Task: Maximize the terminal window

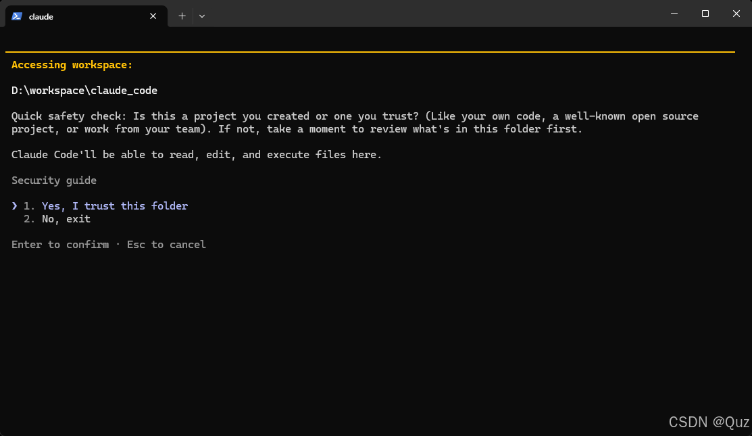Action: pos(705,14)
